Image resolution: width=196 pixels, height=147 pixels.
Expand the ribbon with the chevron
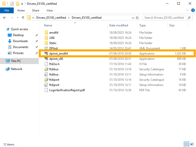click(x=188, y=10)
